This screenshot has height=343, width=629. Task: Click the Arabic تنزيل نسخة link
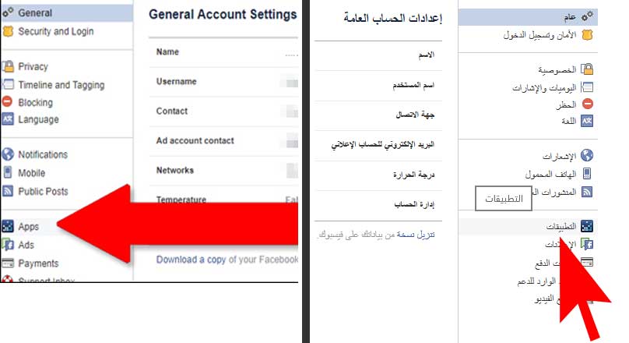[416, 235]
